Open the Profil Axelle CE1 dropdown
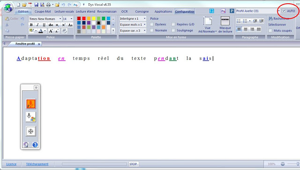The height and width of the screenshot is (170, 300). tap(279, 11)
